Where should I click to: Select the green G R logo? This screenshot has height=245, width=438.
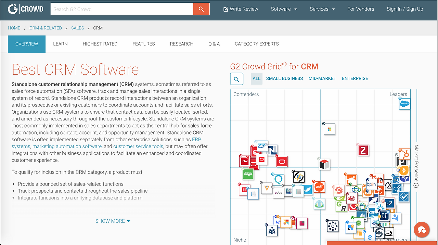tap(341, 206)
